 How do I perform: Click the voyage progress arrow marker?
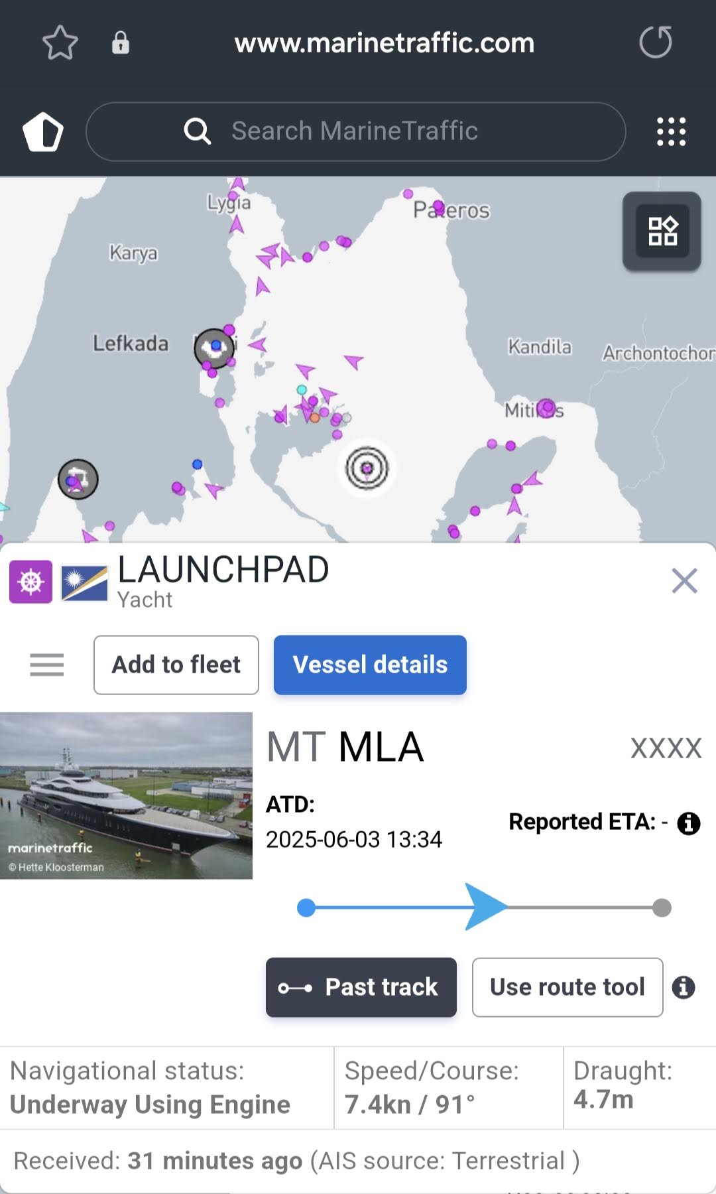tap(485, 907)
